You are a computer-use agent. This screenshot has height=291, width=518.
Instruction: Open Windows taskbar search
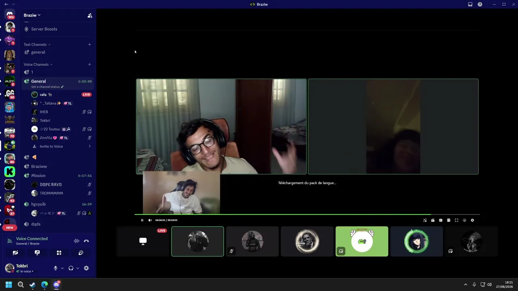[x=21, y=285]
